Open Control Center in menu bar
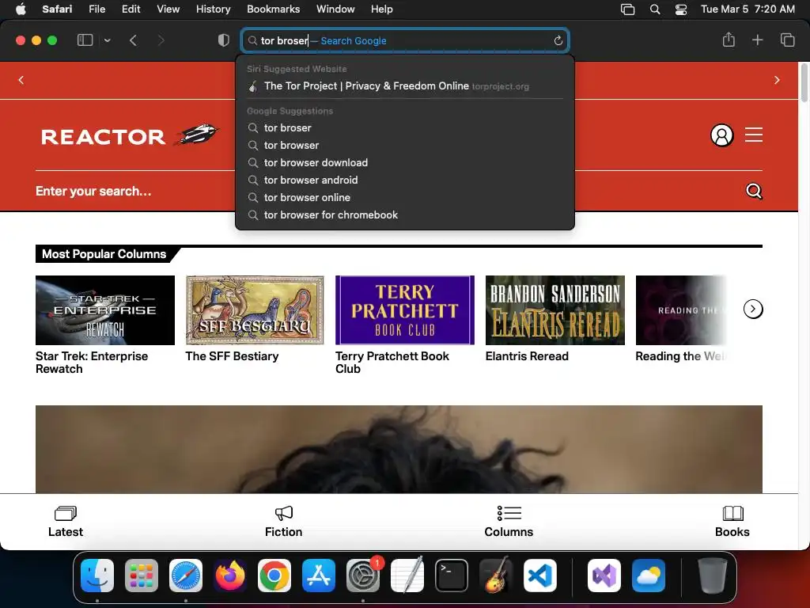The width and height of the screenshot is (810, 608). tap(681, 9)
